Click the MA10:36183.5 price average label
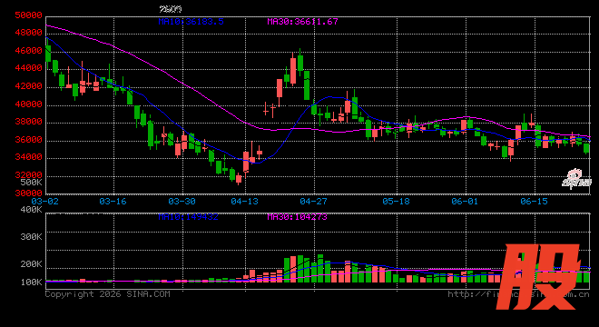Image resolution: width=599 pixels, height=327 pixels. click(191, 22)
